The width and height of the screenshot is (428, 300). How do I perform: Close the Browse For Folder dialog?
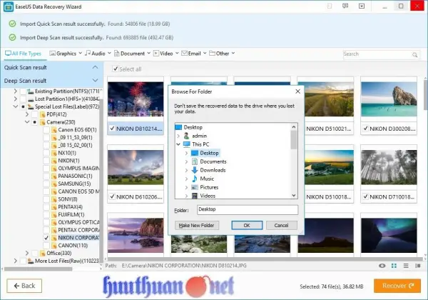point(297,91)
